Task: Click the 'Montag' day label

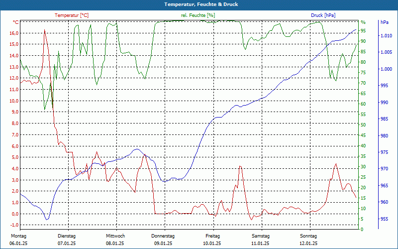Action: 18,236
